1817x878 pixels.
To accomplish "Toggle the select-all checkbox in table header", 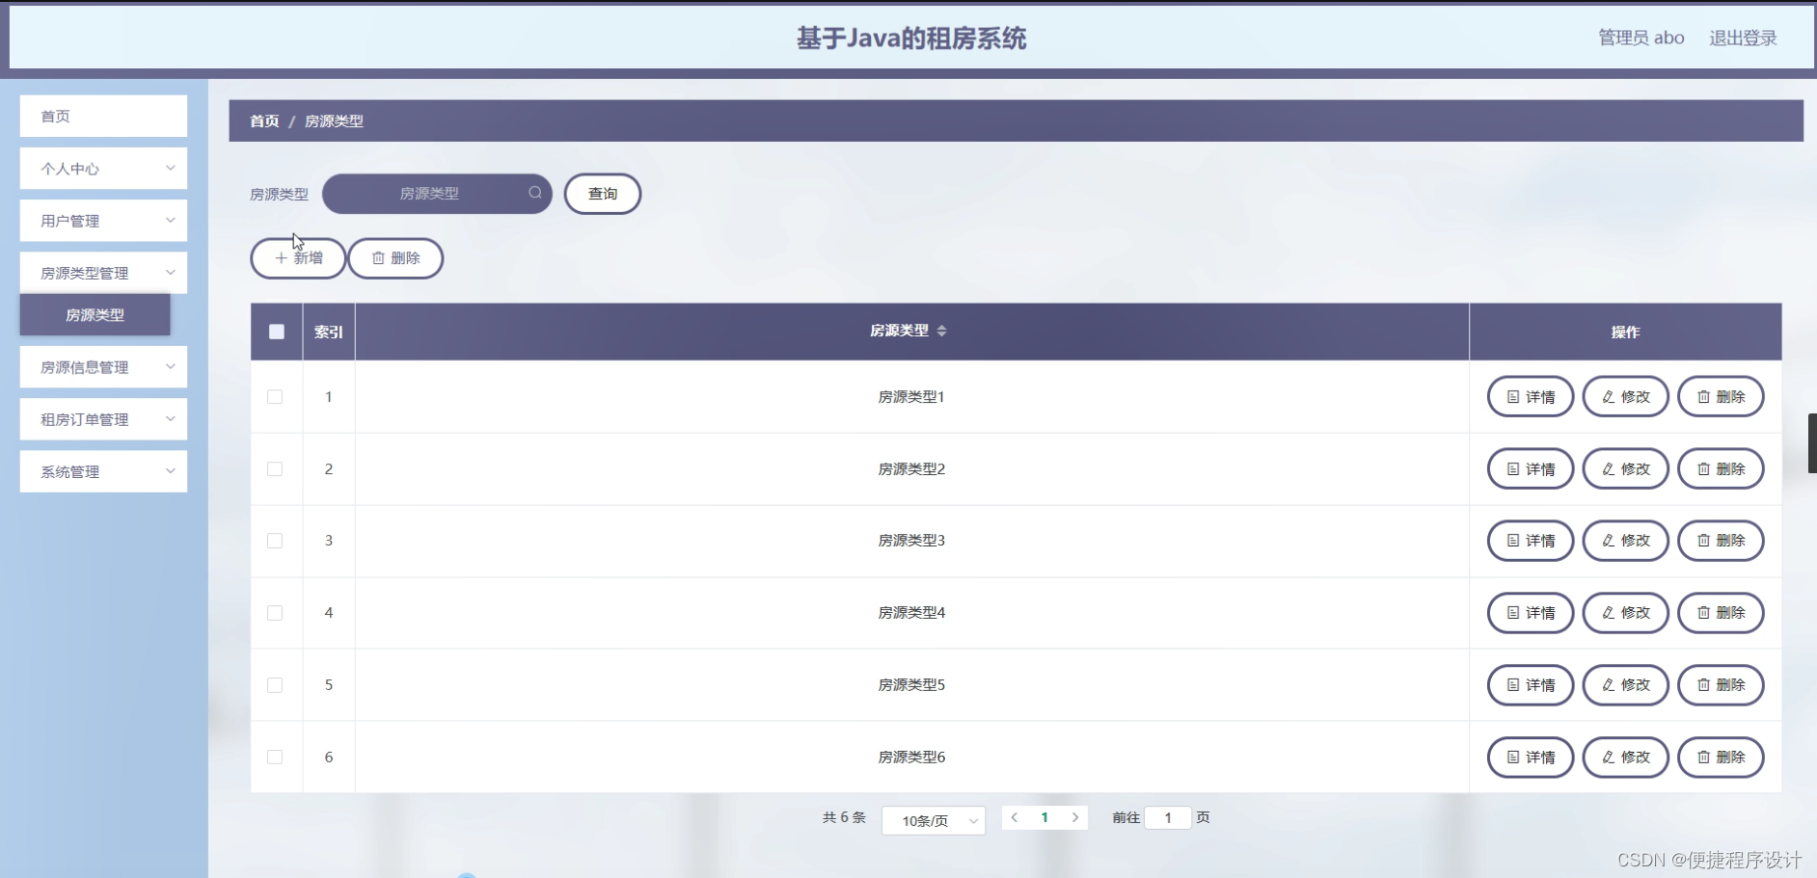I will coord(277,331).
